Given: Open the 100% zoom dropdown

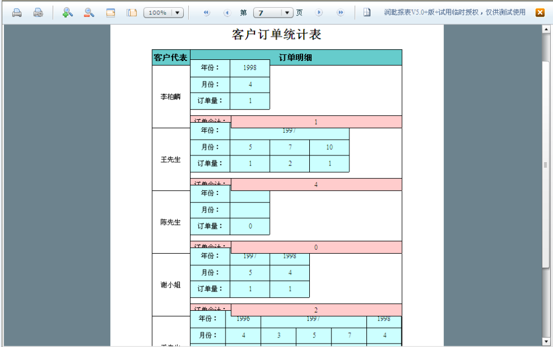Looking at the screenshot, I should [x=177, y=12].
